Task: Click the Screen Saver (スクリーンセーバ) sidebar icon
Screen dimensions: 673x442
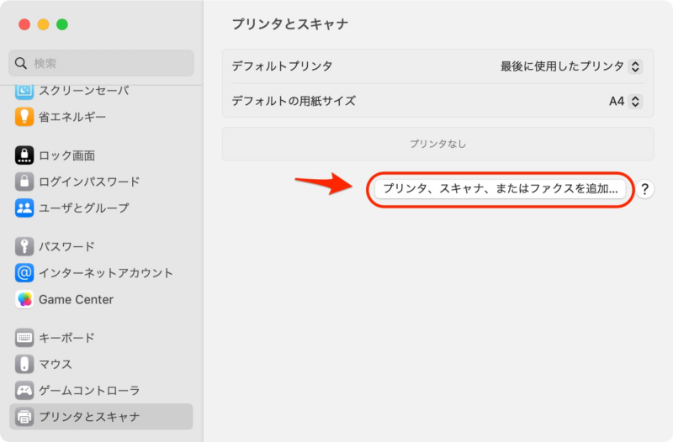Action: click(x=24, y=91)
